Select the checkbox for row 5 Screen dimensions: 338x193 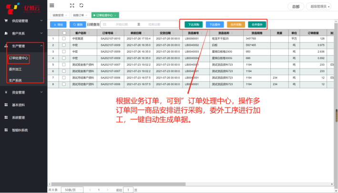(64, 65)
